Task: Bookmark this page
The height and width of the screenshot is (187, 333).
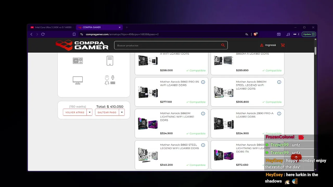Action: click(x=74, y=34)
